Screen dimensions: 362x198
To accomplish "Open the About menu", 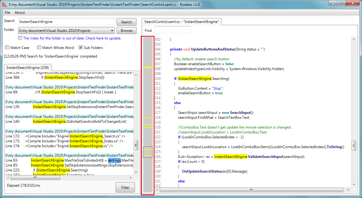I will coord(20,13).
